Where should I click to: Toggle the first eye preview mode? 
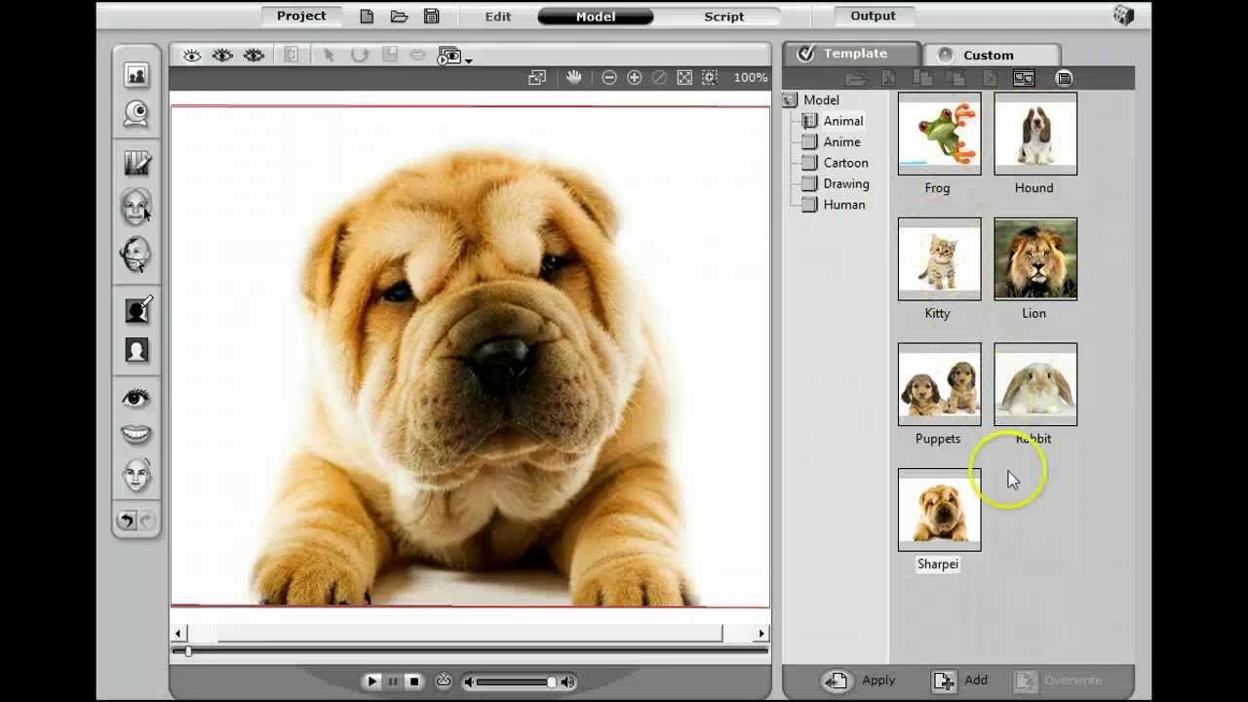point(192,56)
